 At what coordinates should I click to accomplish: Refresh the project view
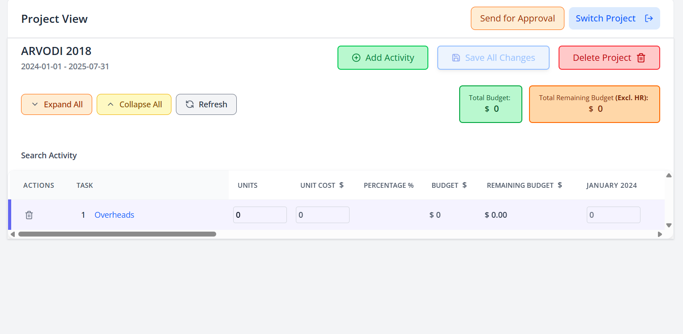(206, 104)
